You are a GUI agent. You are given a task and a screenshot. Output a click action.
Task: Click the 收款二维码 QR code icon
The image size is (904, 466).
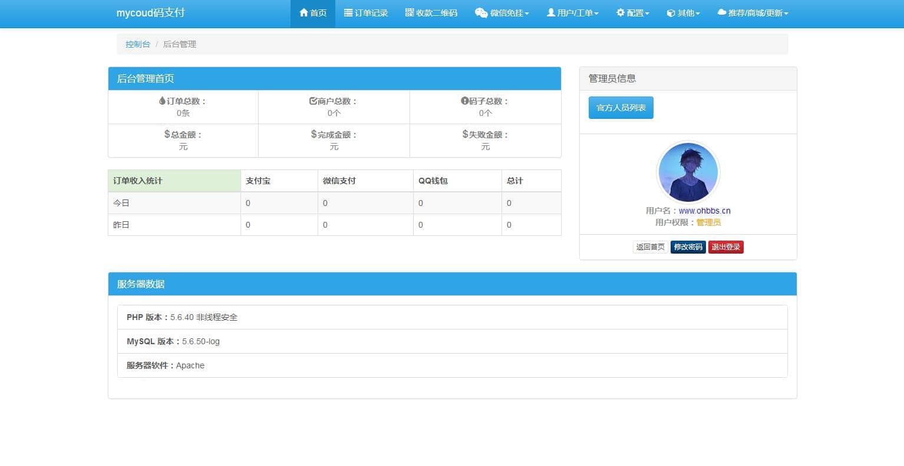point(410,13)
